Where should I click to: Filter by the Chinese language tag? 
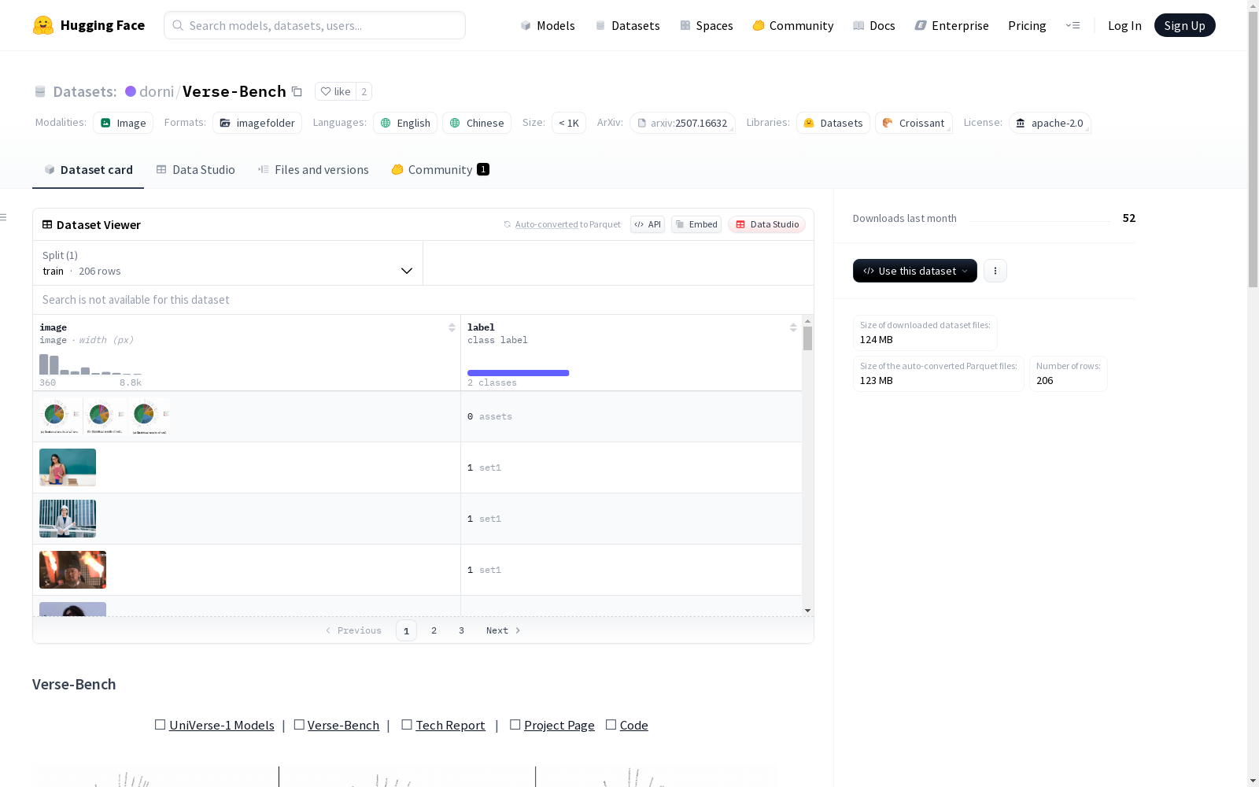point(477,123)
